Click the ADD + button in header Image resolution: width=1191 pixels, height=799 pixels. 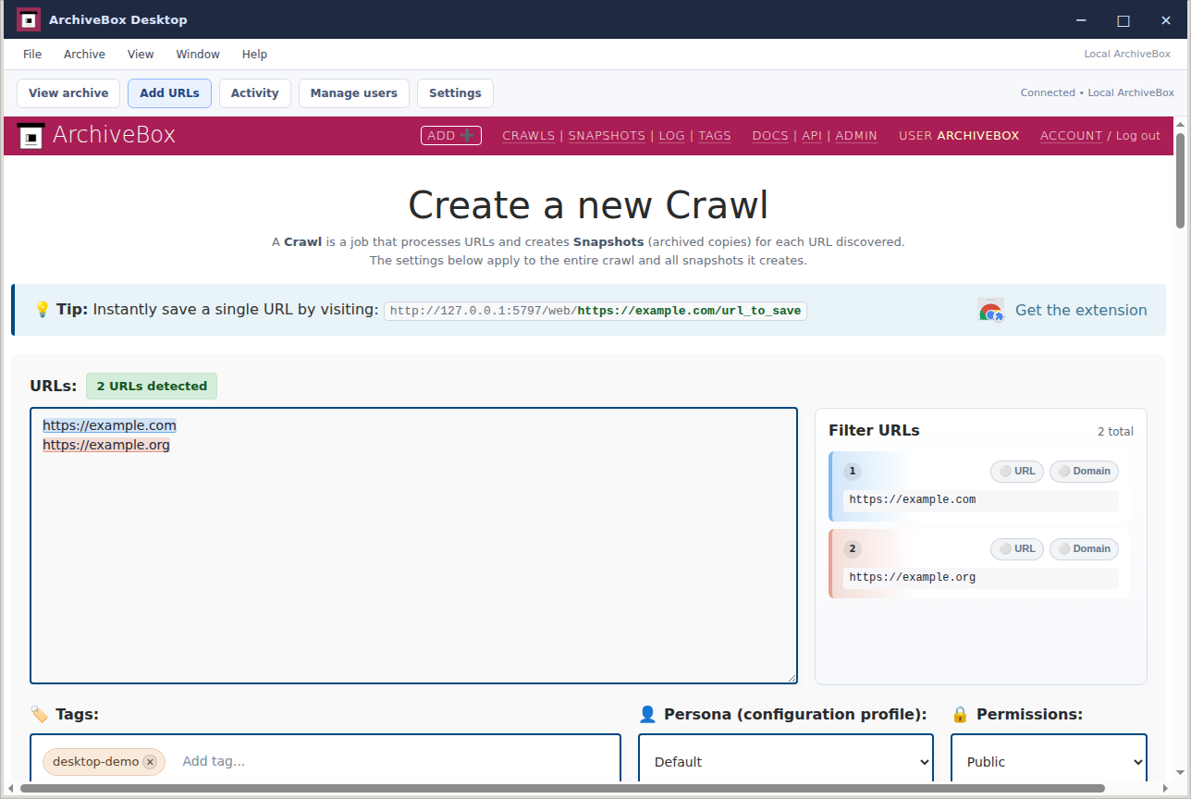coord(450,136)
